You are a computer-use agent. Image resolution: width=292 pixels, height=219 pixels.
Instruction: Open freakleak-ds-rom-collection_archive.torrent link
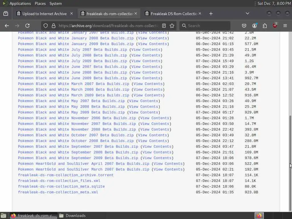click(x=66, y=175)
